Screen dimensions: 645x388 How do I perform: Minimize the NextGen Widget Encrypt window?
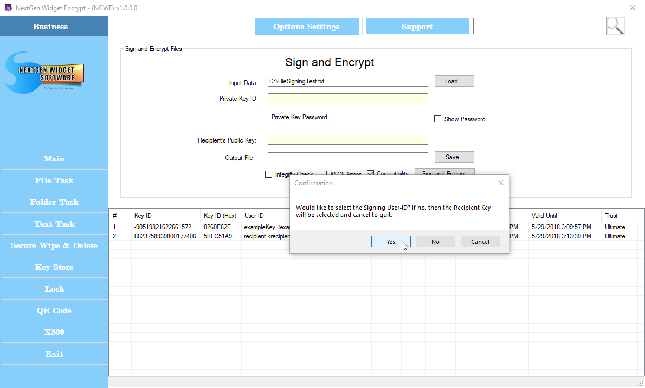click(583, 8)
